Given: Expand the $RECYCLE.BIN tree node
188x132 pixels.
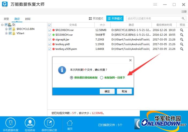Looking at the screenshot, I should coord(6,29).
